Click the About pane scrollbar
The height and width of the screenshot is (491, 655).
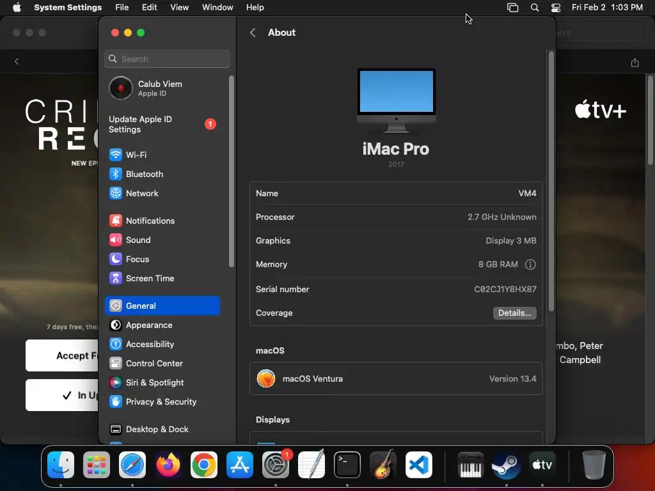click(x=551, y=181)
